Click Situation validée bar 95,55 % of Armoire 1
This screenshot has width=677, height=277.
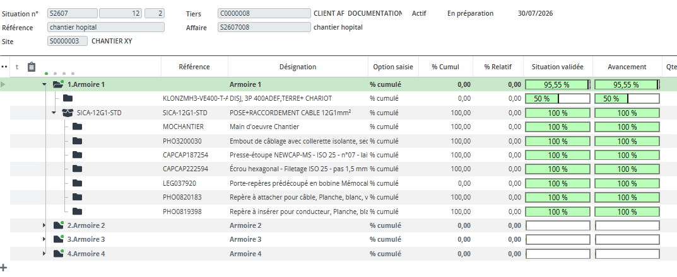point(557,84)
